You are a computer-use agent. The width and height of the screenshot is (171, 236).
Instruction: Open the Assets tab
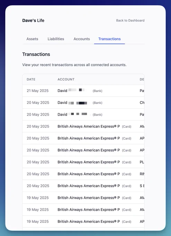[x=32, y=39]
